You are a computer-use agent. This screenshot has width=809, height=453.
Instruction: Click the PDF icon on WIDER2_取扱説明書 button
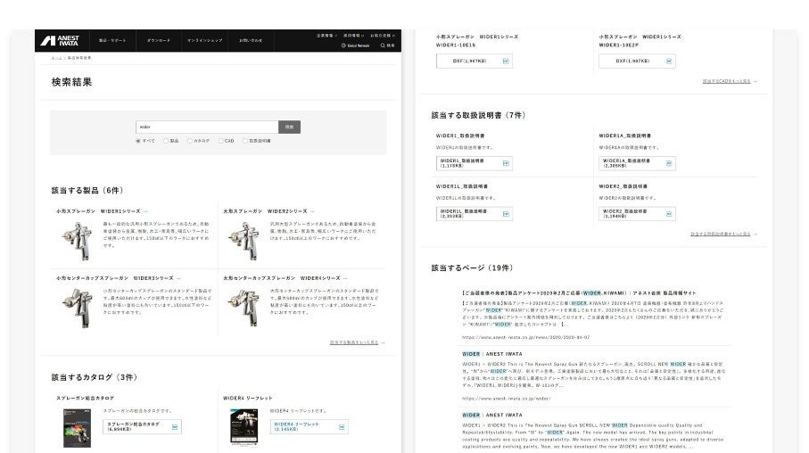[669, 214]
